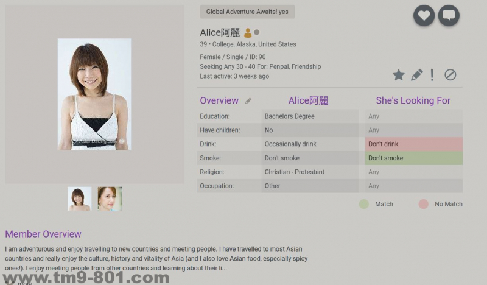This screenshot has width=487, height=285.
Task: Click the pencil note icon beside the star
Action: point(416,75)
